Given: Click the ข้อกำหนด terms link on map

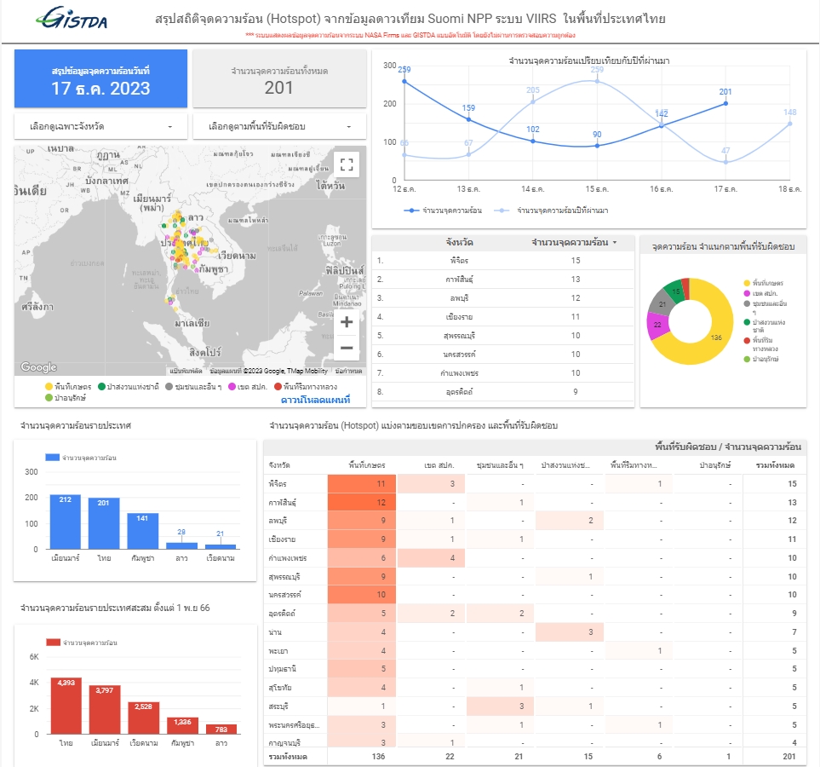Looking at the screenshot, I should click(x=348, y=372).
